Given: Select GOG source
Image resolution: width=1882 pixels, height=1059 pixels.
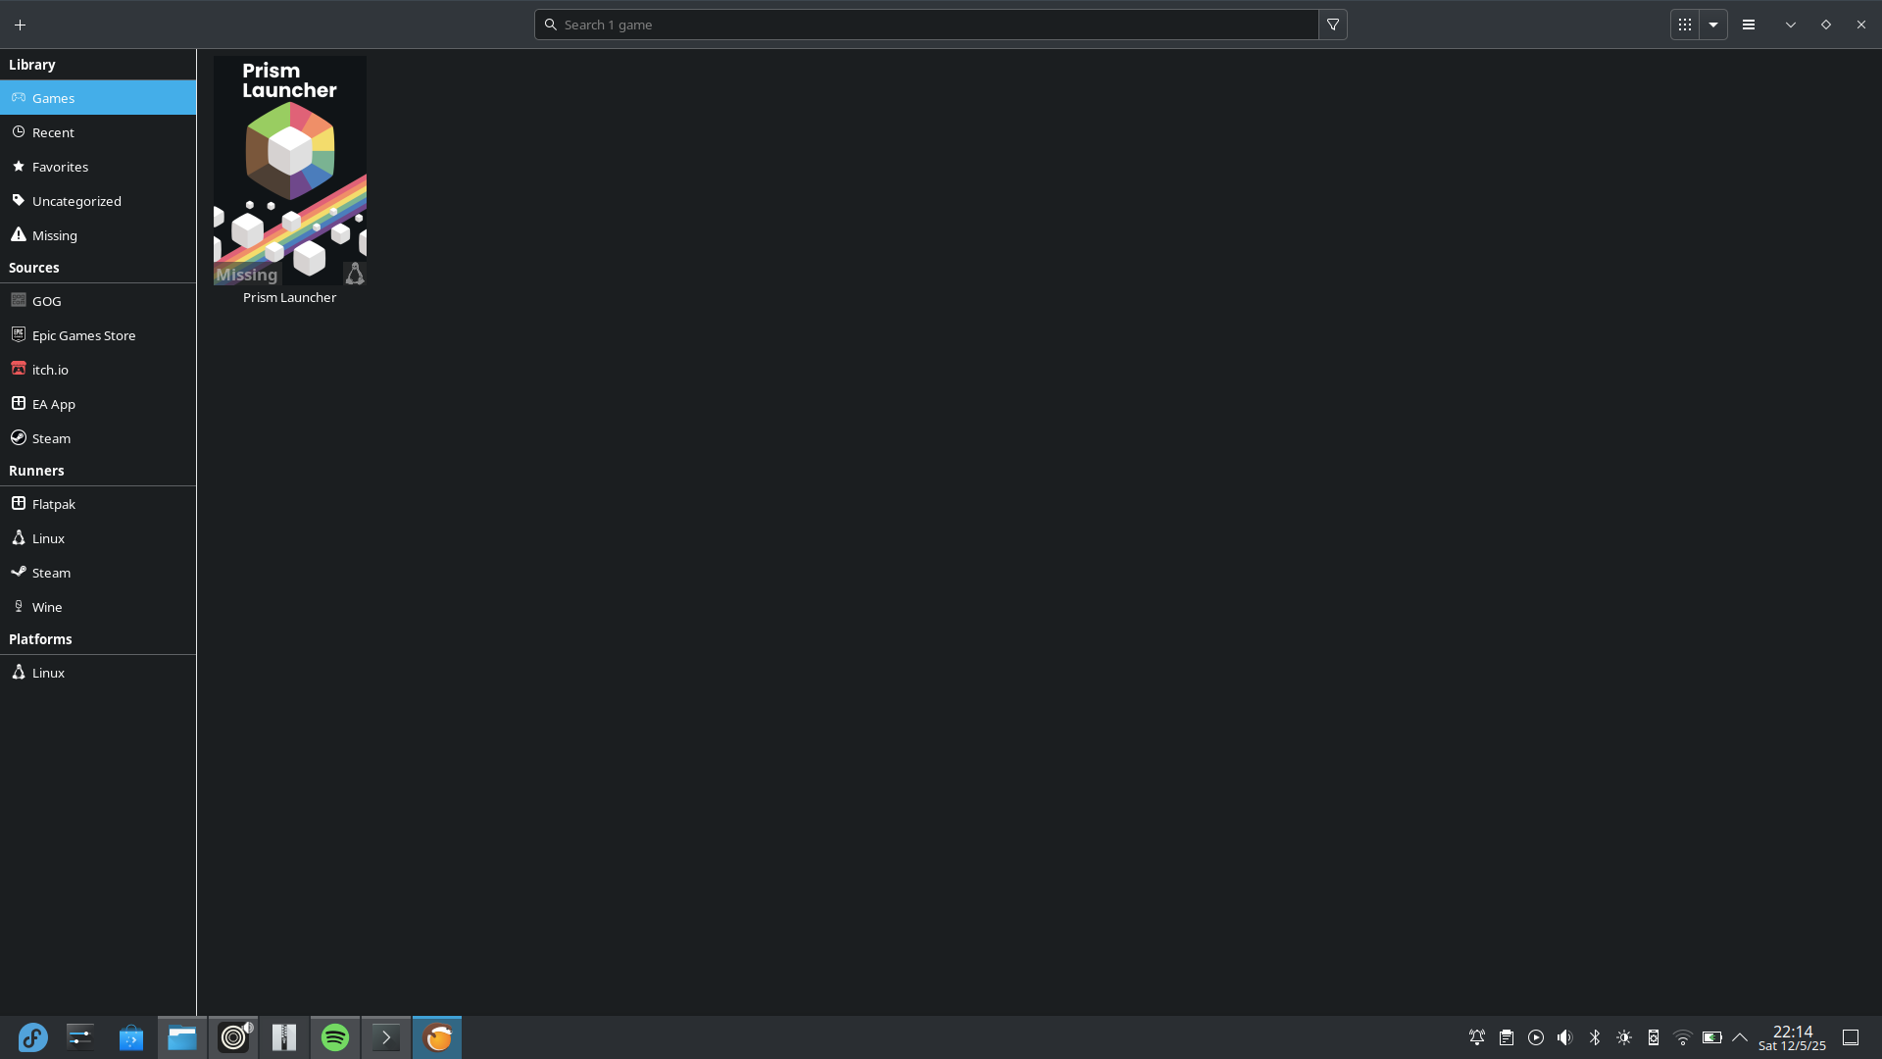Looking at the screenshot, I should [x=98, y=301].
